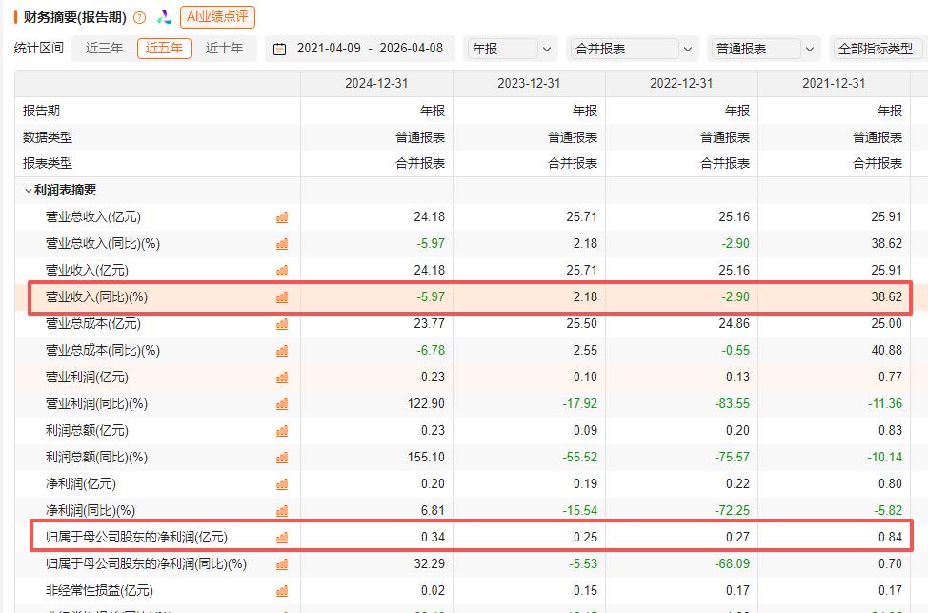Open the 合并报表 statement type dropdown
Image resolution: width=928 pixels, height=613 pixels.
[634, 49]
